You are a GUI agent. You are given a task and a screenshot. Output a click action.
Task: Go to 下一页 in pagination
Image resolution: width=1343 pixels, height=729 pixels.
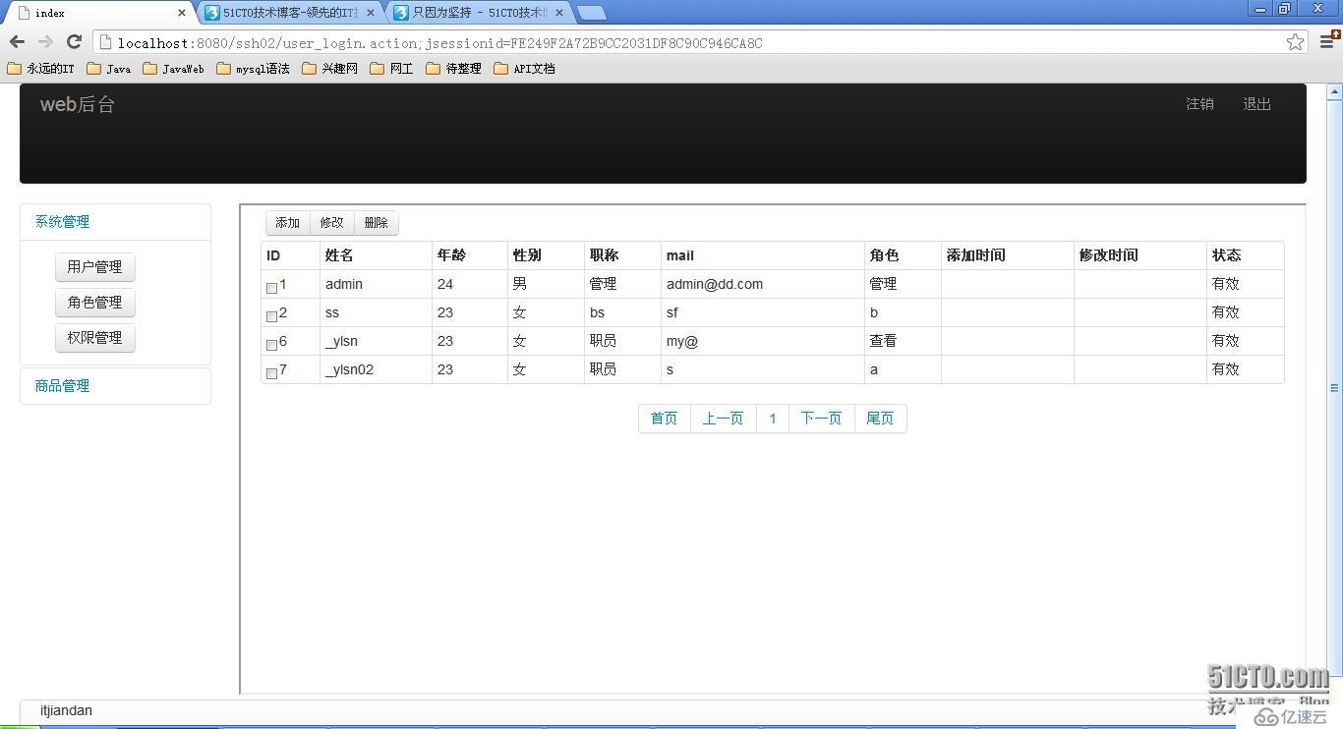click(822, 419)
